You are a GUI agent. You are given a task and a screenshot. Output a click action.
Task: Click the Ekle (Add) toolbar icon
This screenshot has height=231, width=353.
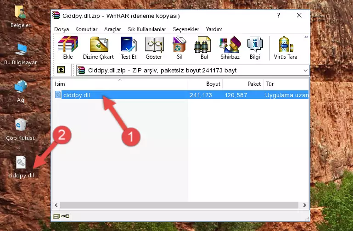coord(68,48)
